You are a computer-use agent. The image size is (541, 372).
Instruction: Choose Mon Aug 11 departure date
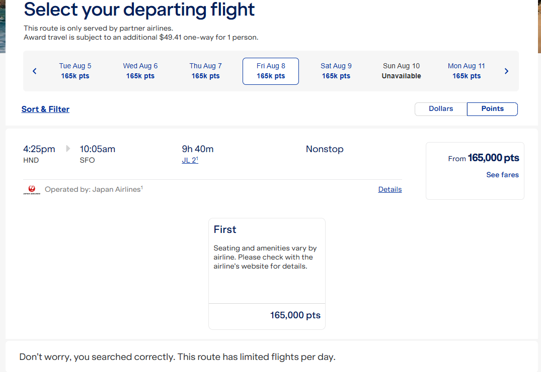point(467,71)
